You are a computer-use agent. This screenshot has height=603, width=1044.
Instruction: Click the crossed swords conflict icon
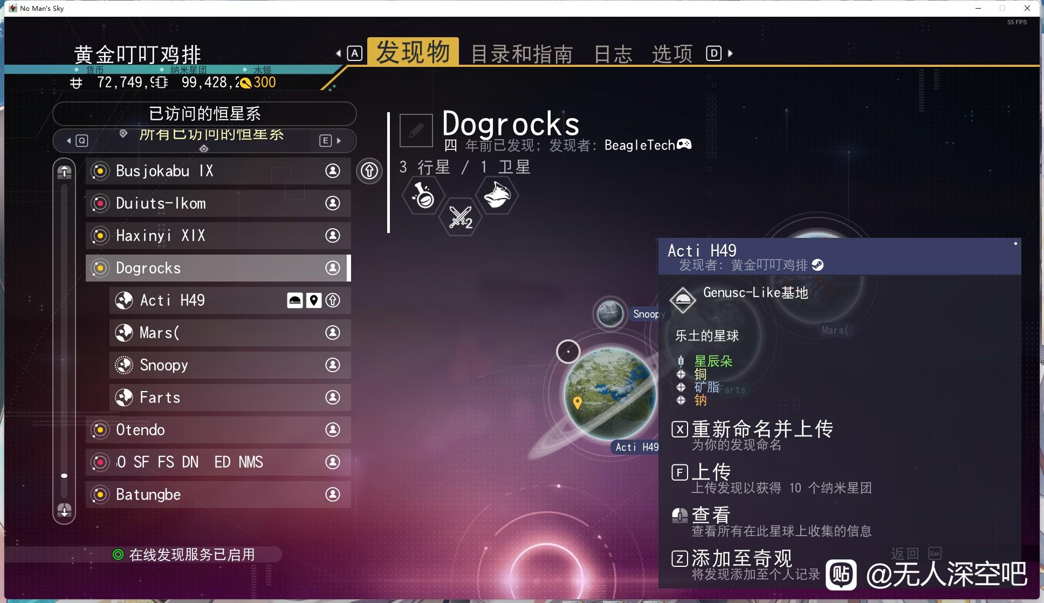[x=461, y=217]
